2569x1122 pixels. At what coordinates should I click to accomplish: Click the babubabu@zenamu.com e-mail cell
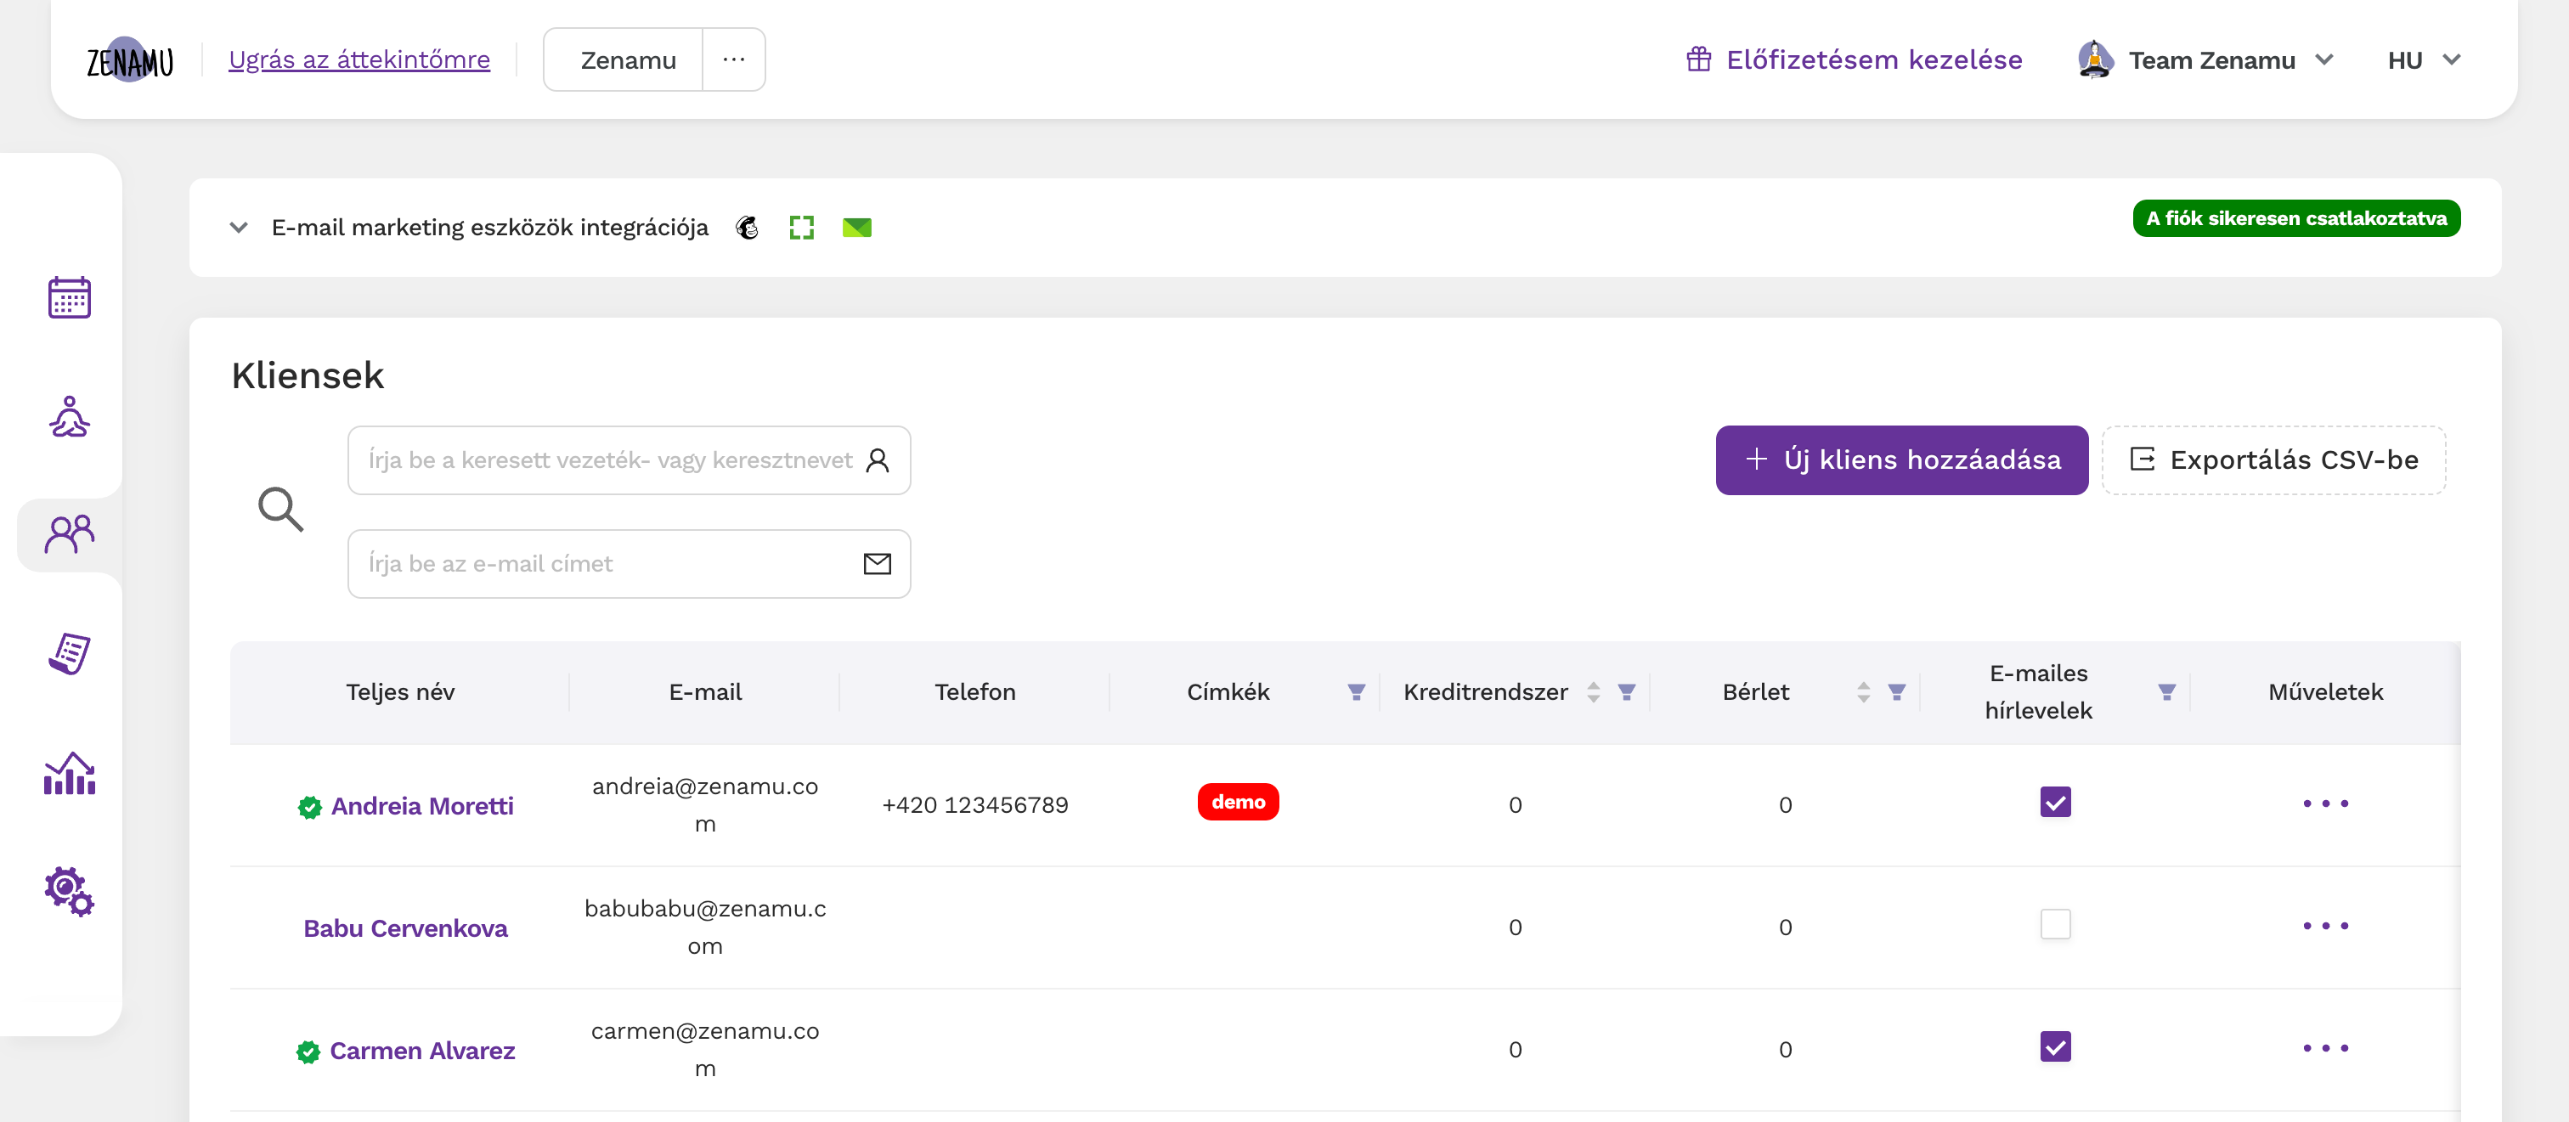[x=705, y=928]
